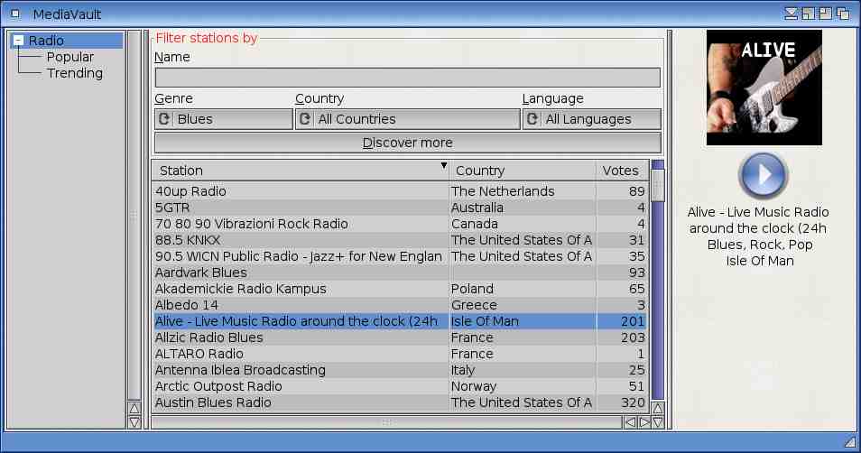861x453 pixels.
Task: Click the window depth gadget in title bar
Action: [842, 14]
